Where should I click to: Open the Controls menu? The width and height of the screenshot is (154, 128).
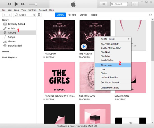[x=32, y=10]
